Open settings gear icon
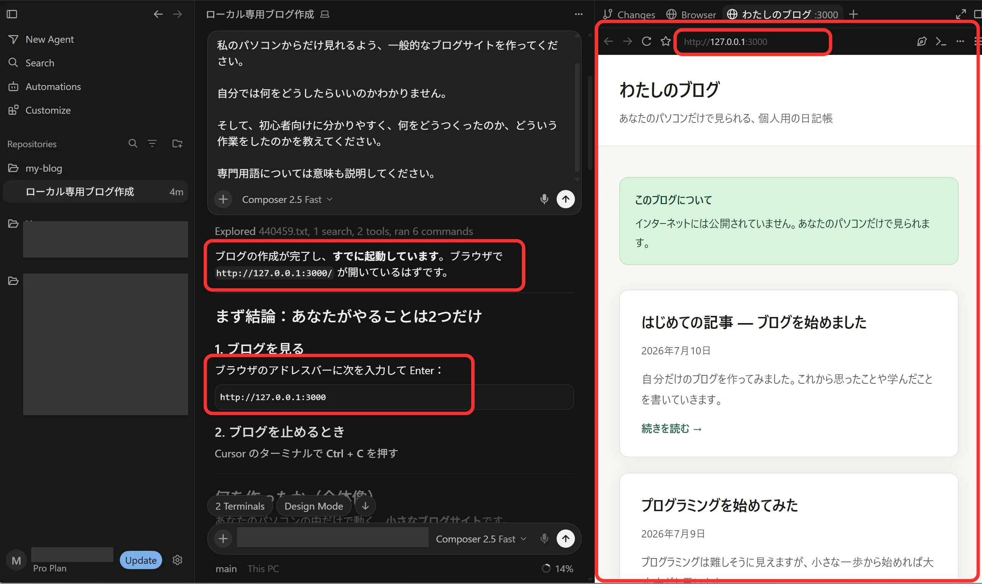 (x=177, y=560)
